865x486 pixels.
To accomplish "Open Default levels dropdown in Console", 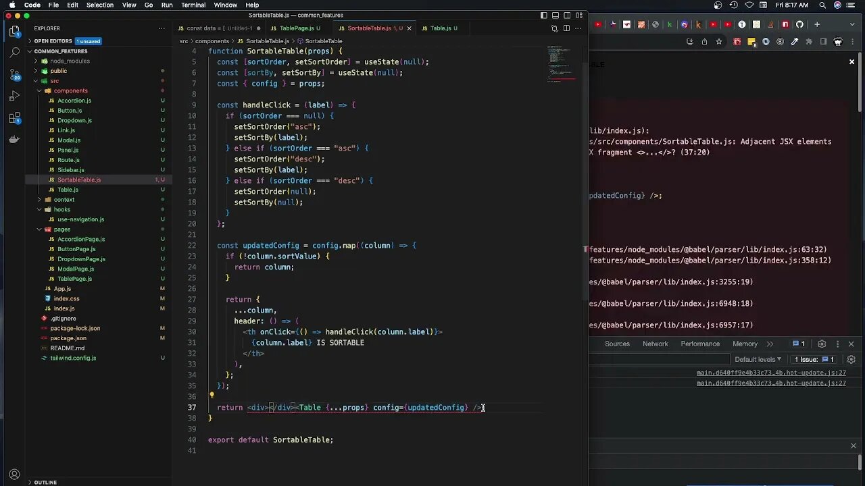I will pyautogui.click(x=758, y=359).
